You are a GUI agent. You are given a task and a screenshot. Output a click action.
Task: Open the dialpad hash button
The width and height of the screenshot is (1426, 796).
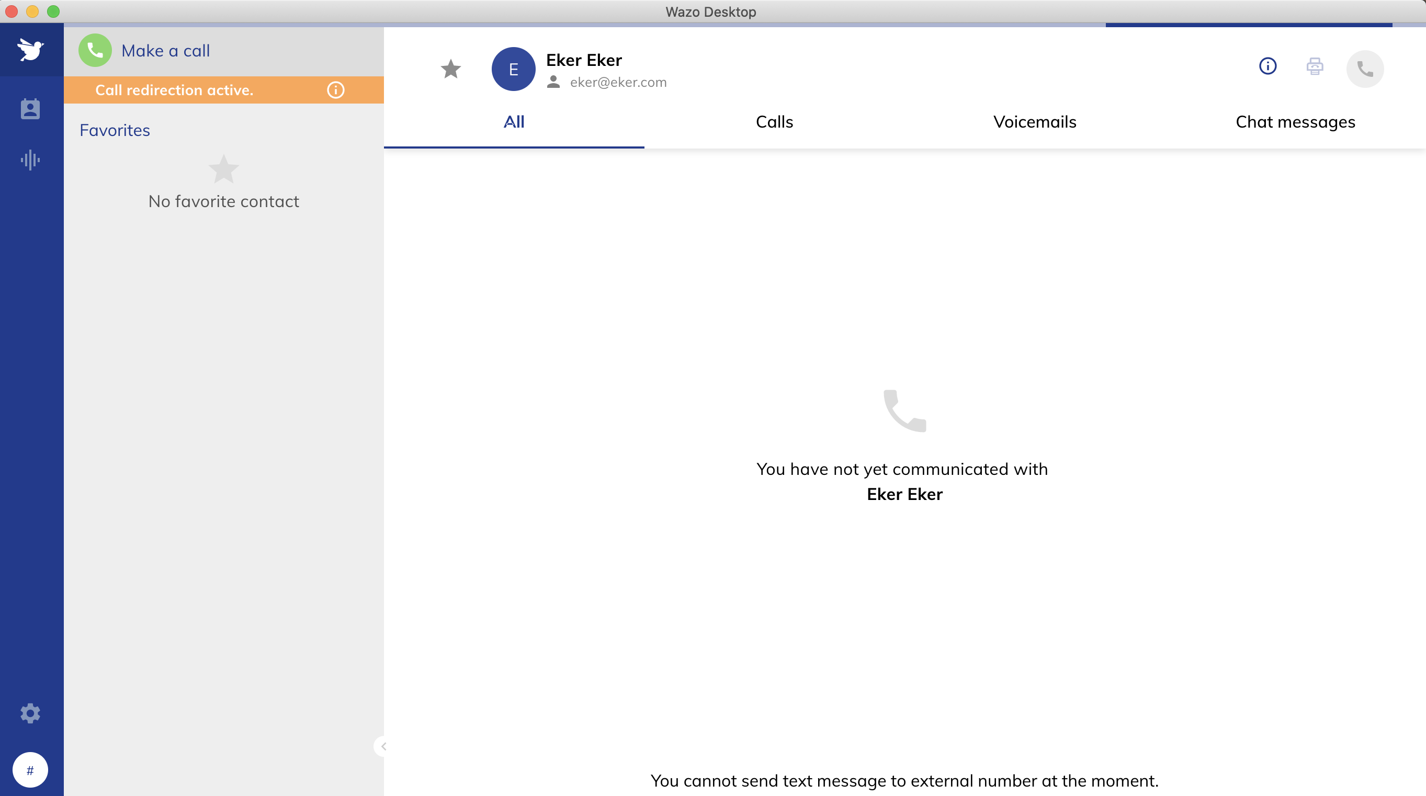[30, 770]
